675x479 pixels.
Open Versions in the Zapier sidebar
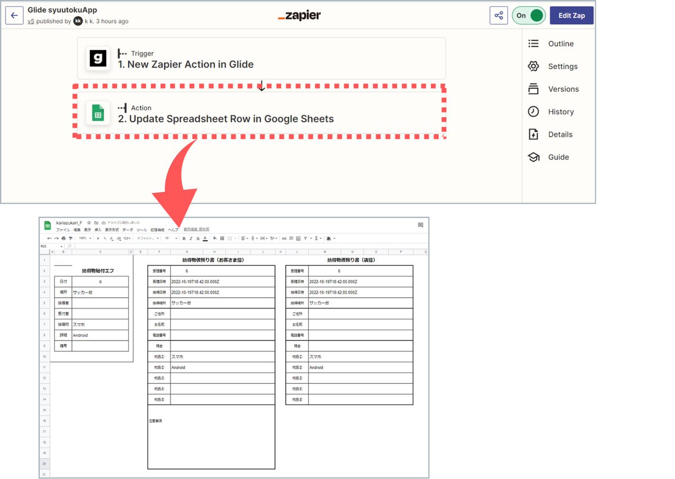coord(553,89)
